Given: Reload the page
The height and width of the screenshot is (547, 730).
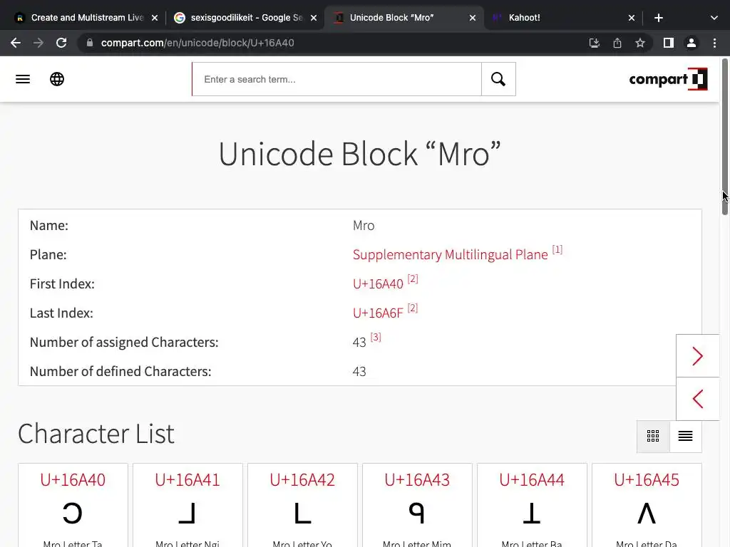Looking at the screenshot, I should (61, 43).
